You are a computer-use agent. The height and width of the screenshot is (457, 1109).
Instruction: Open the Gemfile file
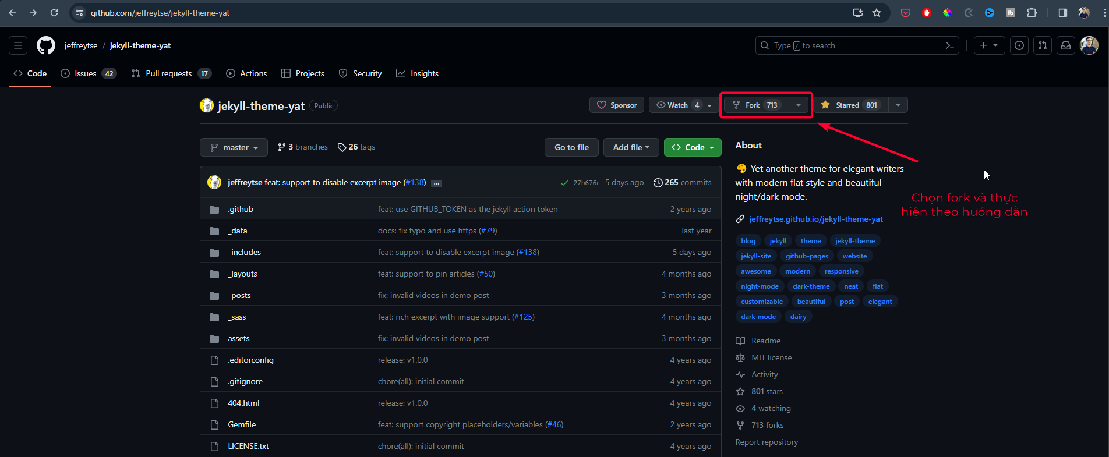(242, 424)
